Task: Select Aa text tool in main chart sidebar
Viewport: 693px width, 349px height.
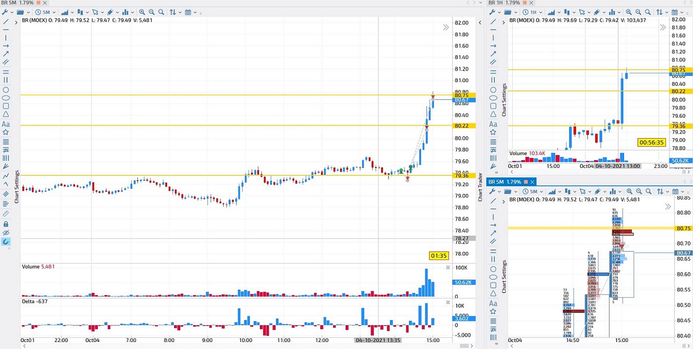Action: coord(6,124)
